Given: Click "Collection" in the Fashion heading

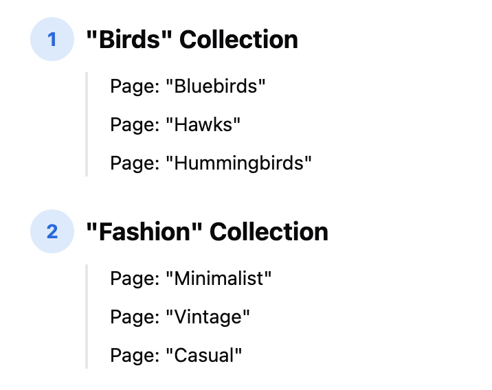Looking at the screenshot, I should [269, 231].
